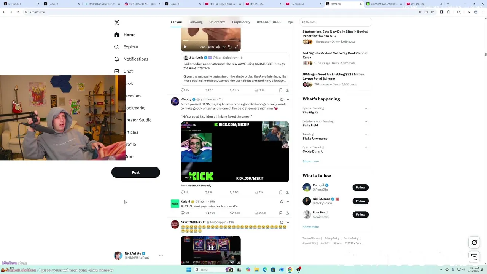Open Woody post more options menu
Viewport: 487px width, 274px height.
tap(287, 99)
